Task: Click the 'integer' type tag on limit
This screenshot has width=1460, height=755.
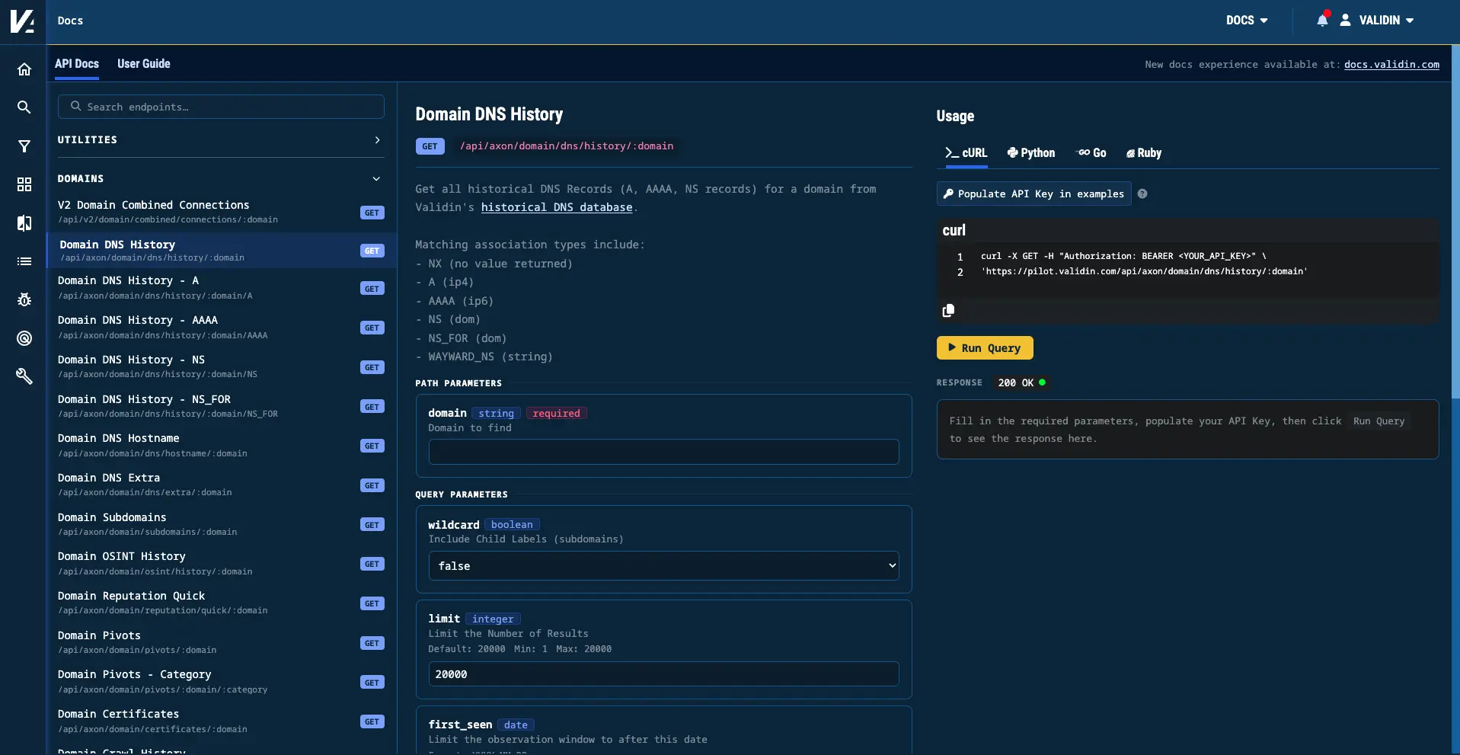Action: 493,619
